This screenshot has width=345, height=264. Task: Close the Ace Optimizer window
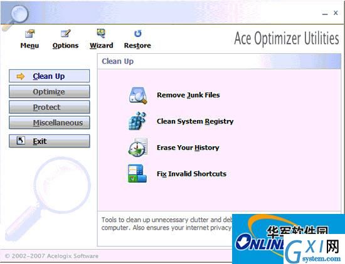click(x=336, y=13)
